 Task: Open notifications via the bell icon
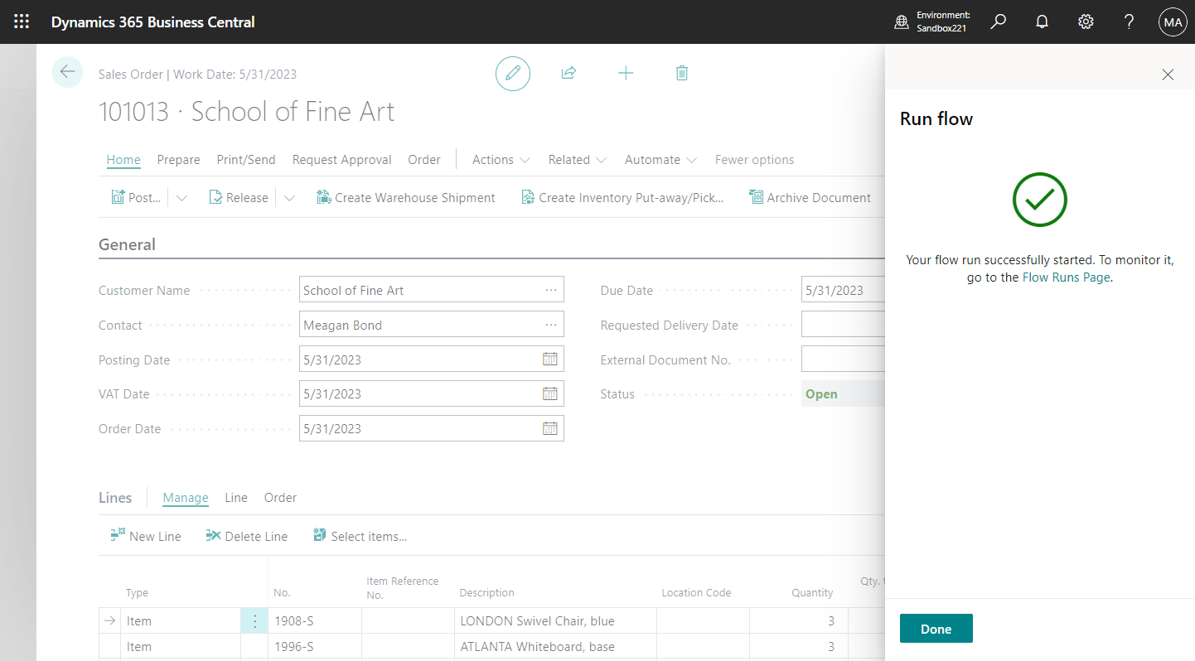[x=1042, y=22]
